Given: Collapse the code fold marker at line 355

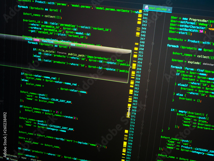Looking at the screenshot, I should tap(150, 64).
